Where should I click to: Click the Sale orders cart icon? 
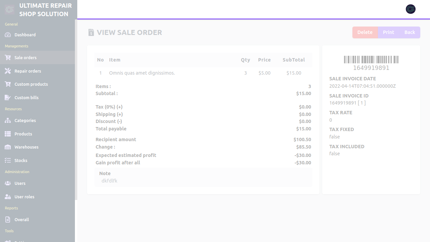(x=8, y=58)
